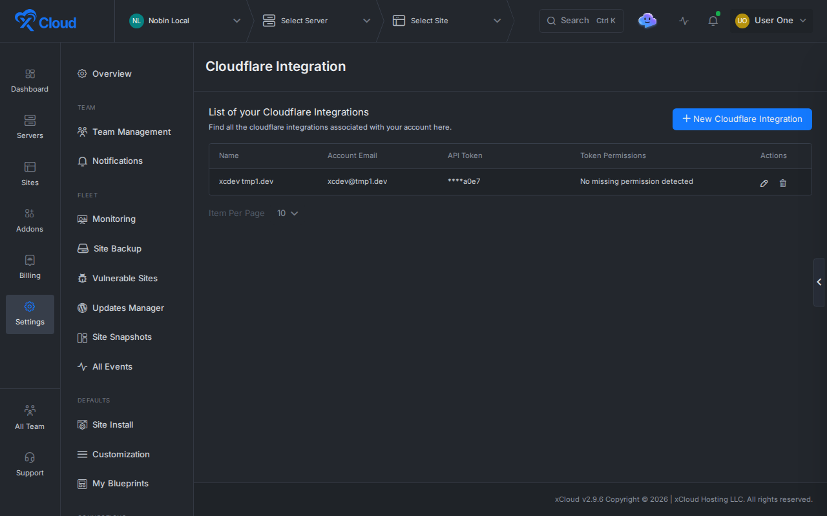The width and height of the screenshot is (827, 516).
Task: Click No missing permission detected text
Action: (636, 181)
